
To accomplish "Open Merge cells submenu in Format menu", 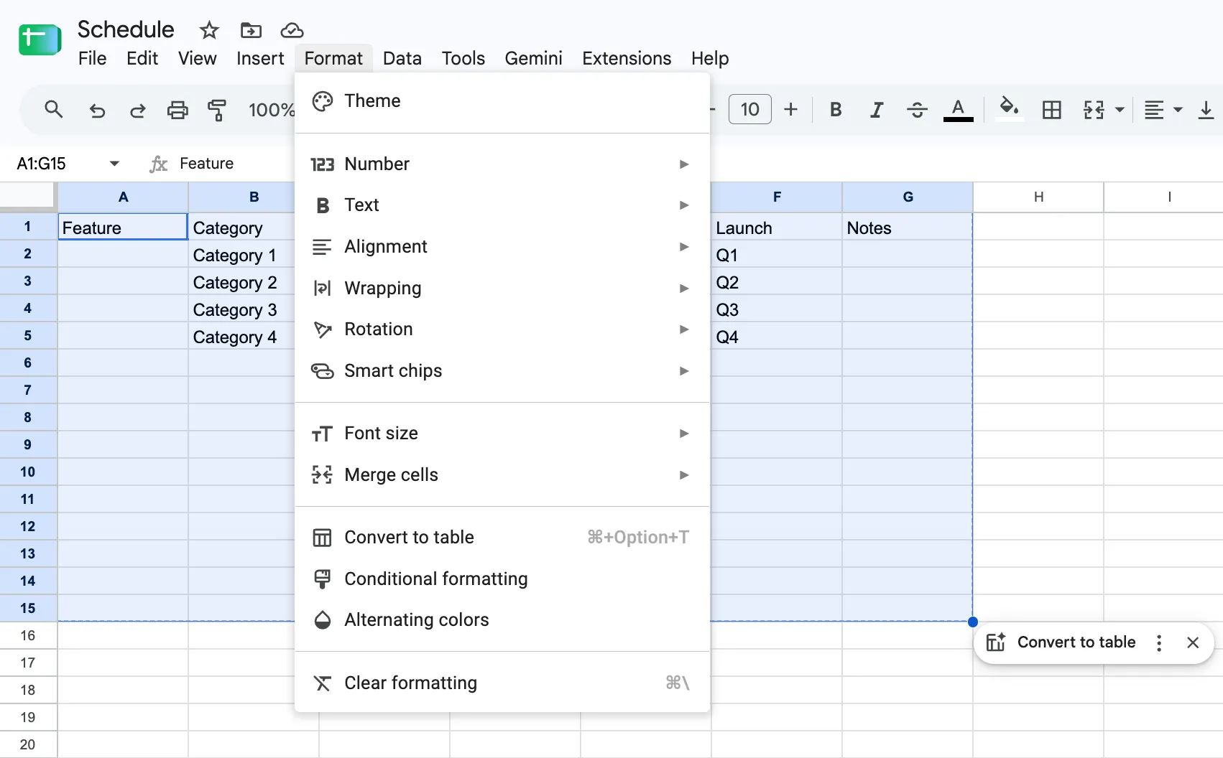I will click(502, 475).
